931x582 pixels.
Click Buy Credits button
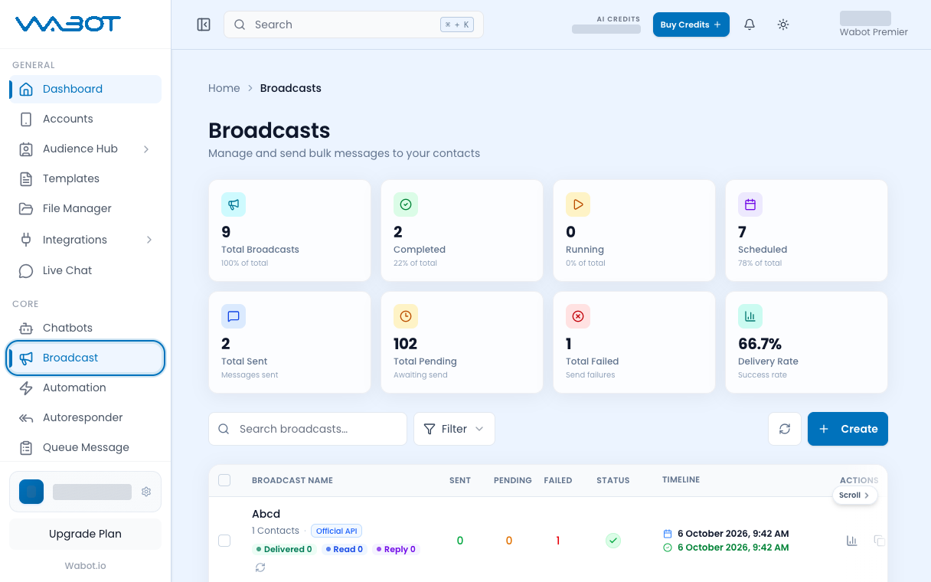coord(691,25)
